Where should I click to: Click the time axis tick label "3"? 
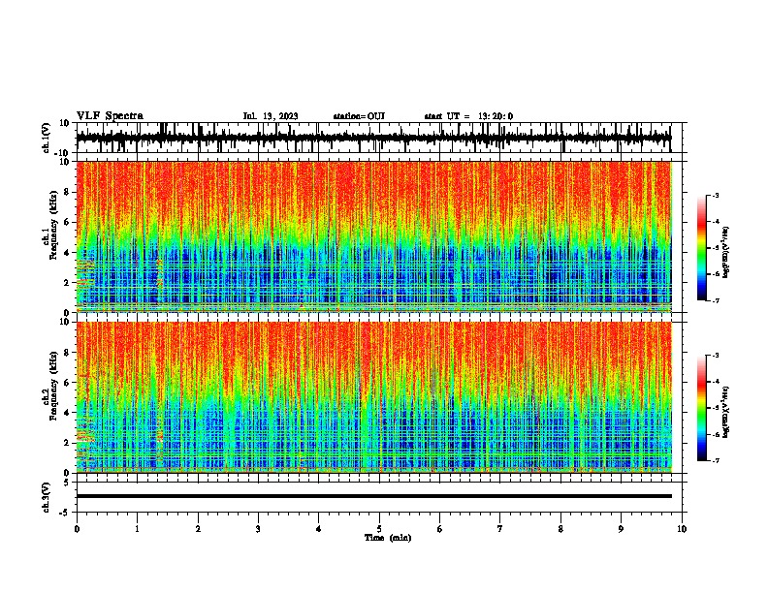pyautogui.click(x=258, y=529)
